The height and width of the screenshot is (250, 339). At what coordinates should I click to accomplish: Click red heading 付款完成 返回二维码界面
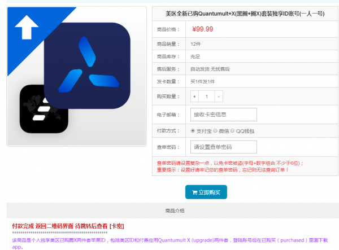tap(68, 226)
